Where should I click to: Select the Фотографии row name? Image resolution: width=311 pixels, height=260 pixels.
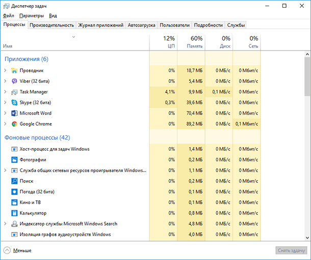tap(33, 160)
